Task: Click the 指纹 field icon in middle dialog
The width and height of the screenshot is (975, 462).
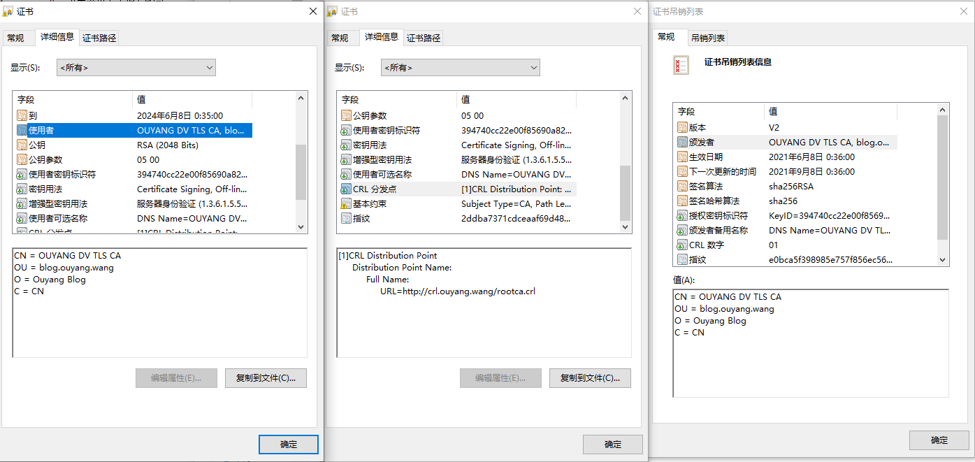Action: click(346, 219)
